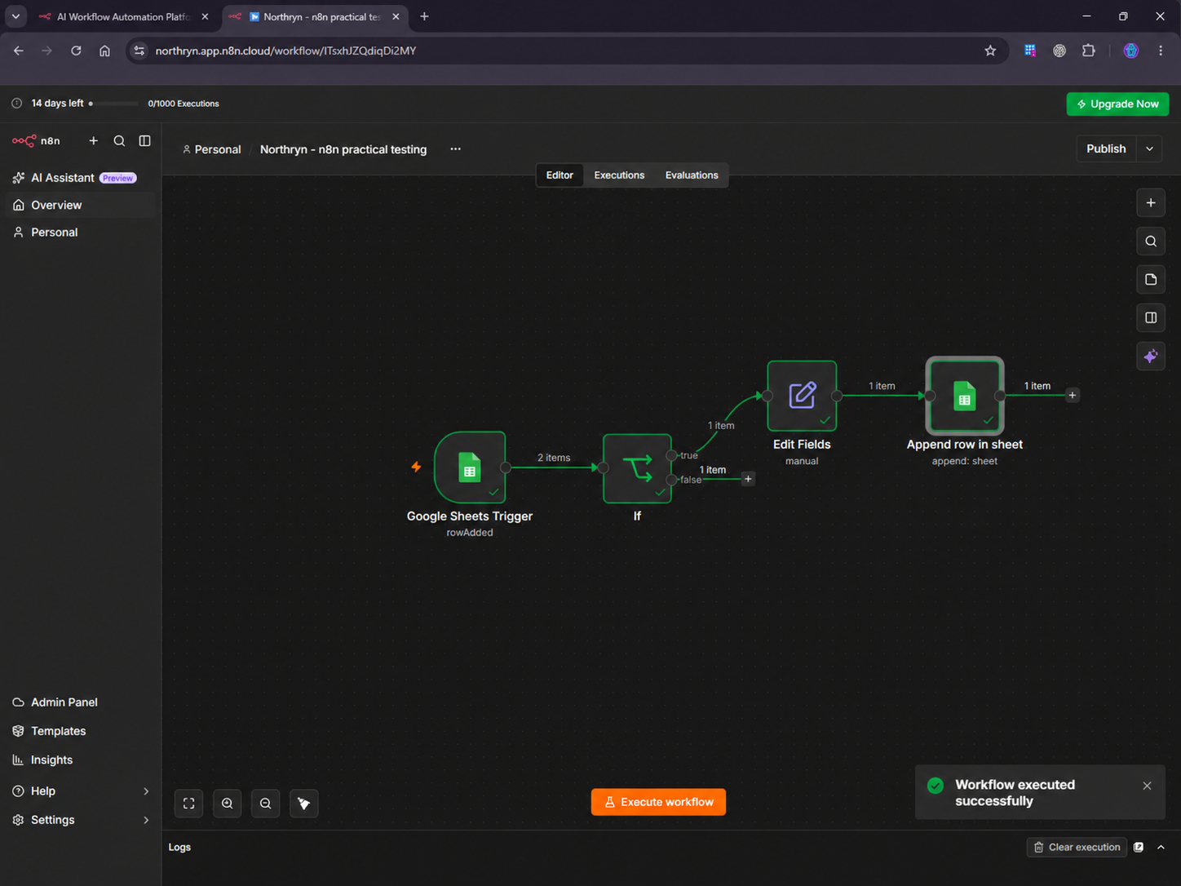Zoom in on the canvas
Viewport: 1181px width, 886px height.
click(228, 804)
